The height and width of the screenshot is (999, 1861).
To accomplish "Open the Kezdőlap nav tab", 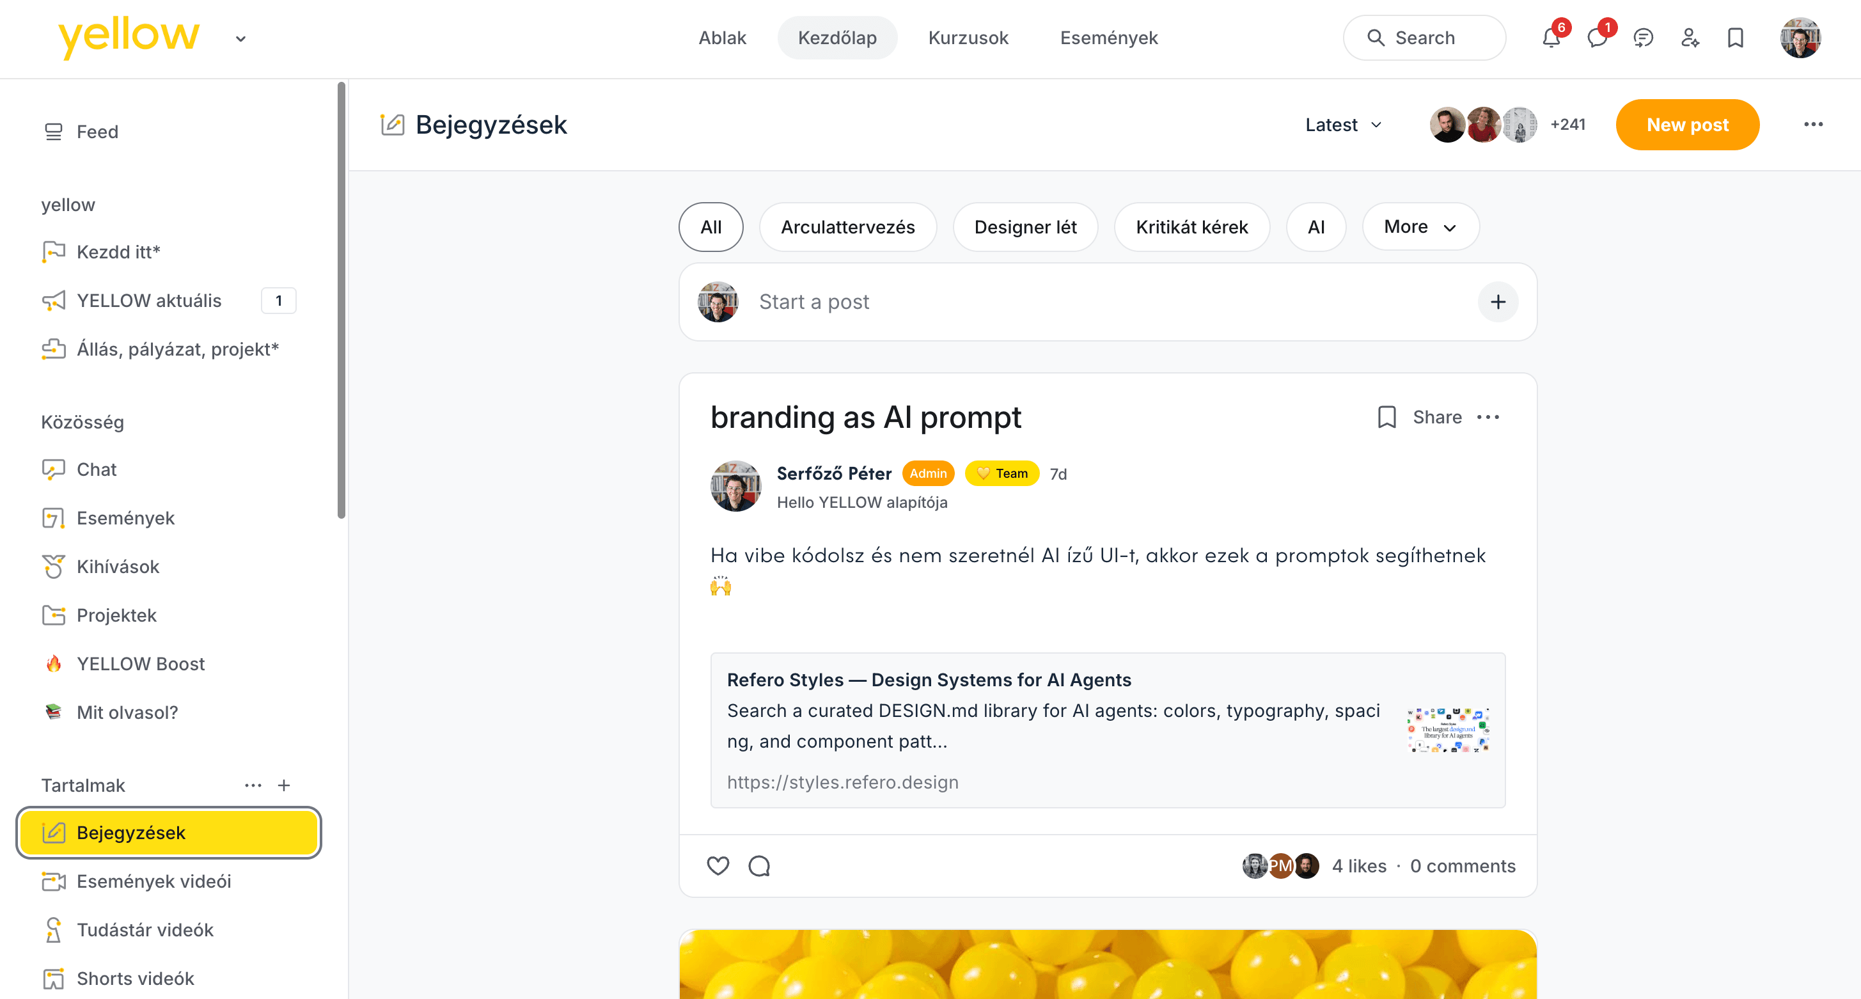I will (836, 38).
